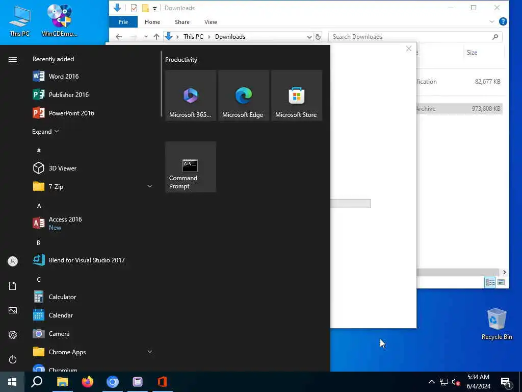Click the taskbar clock
Viewport: 522px width, 392px height.
478,382
